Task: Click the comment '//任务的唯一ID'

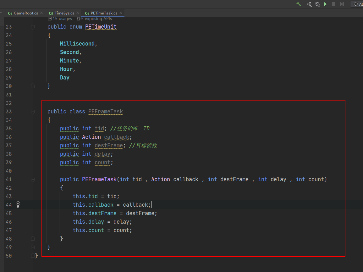Action: [130, 128]
